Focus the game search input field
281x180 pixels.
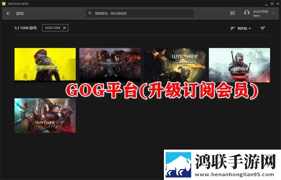pyautogui.click(x=140, y=13)
